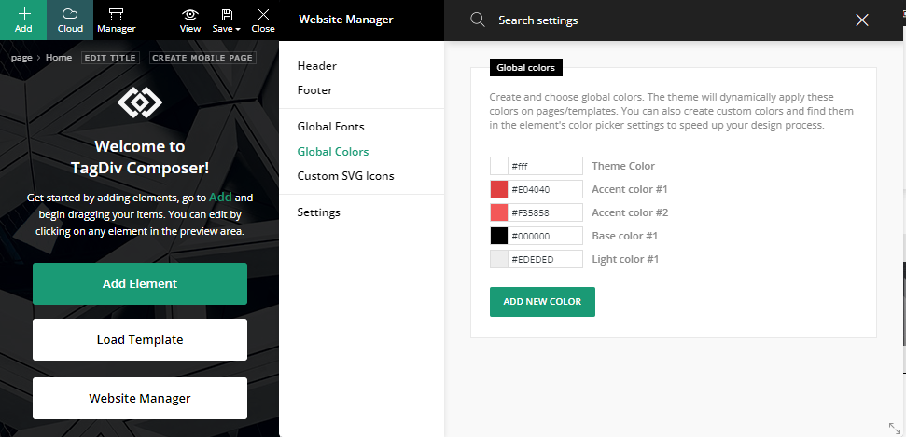Edit the #fff hex value field
Viewport: 906px width, 437px height.
[x=546, y=166]
